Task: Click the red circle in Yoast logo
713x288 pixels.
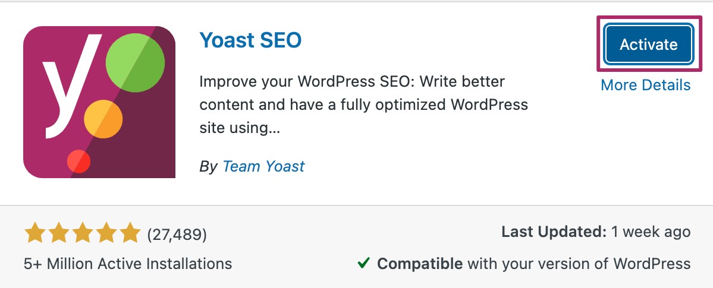Action: click(x=78, y=161)
